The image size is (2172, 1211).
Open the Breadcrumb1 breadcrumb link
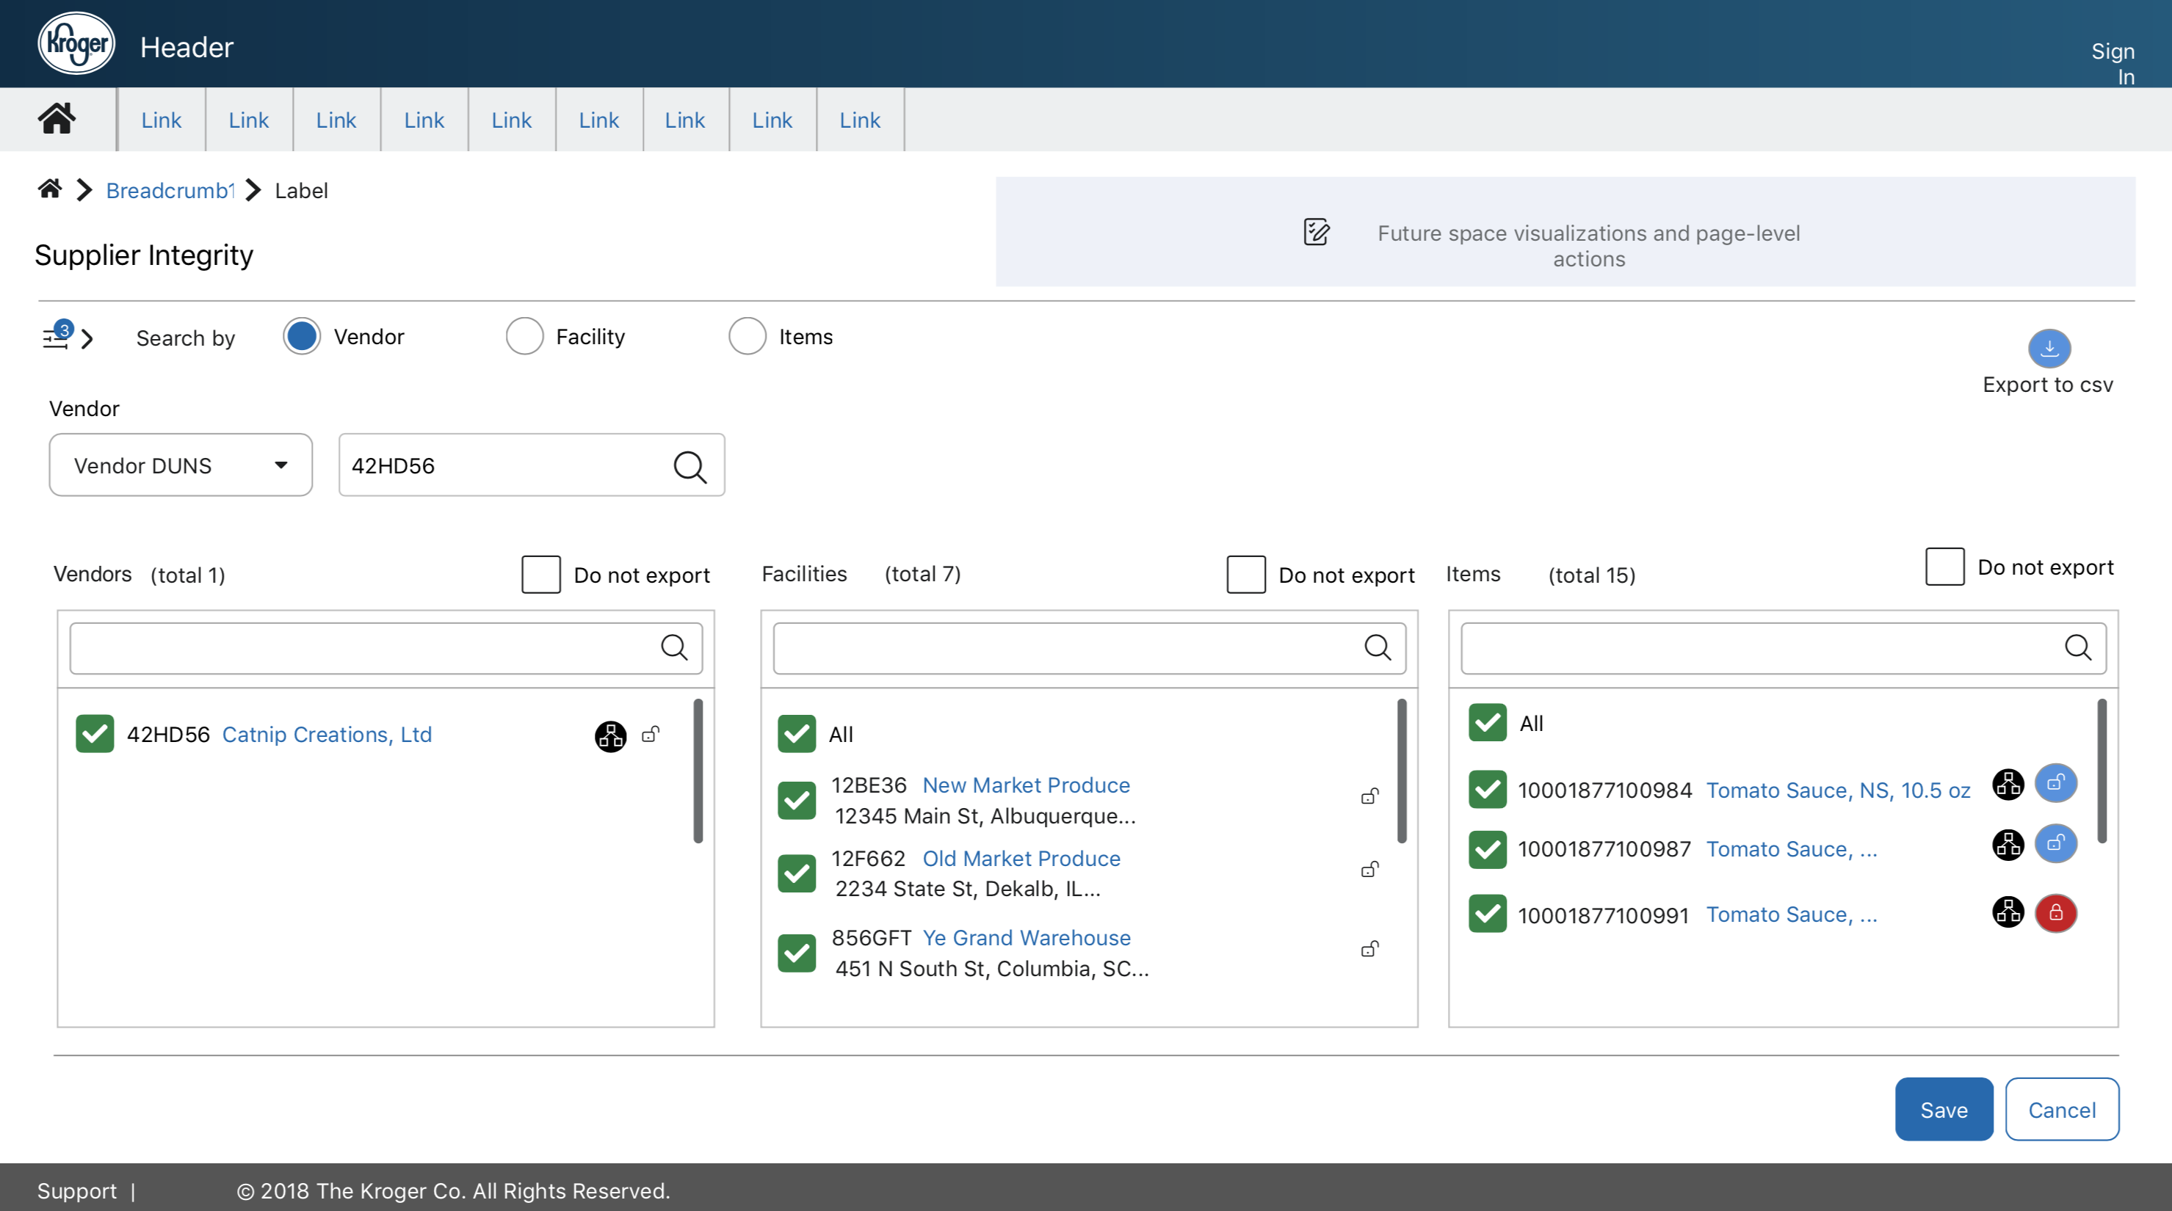pos(170,190)
